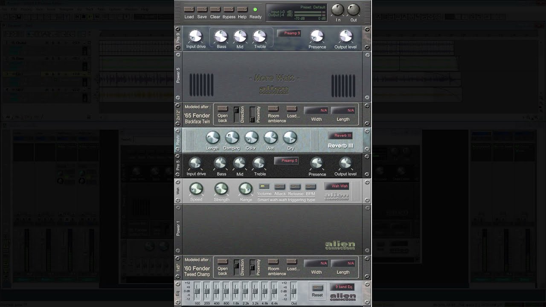Click the 1x8 cabinet Direction slider
Image resolution: width=546 pixels, height=307 pixels.
236,267
